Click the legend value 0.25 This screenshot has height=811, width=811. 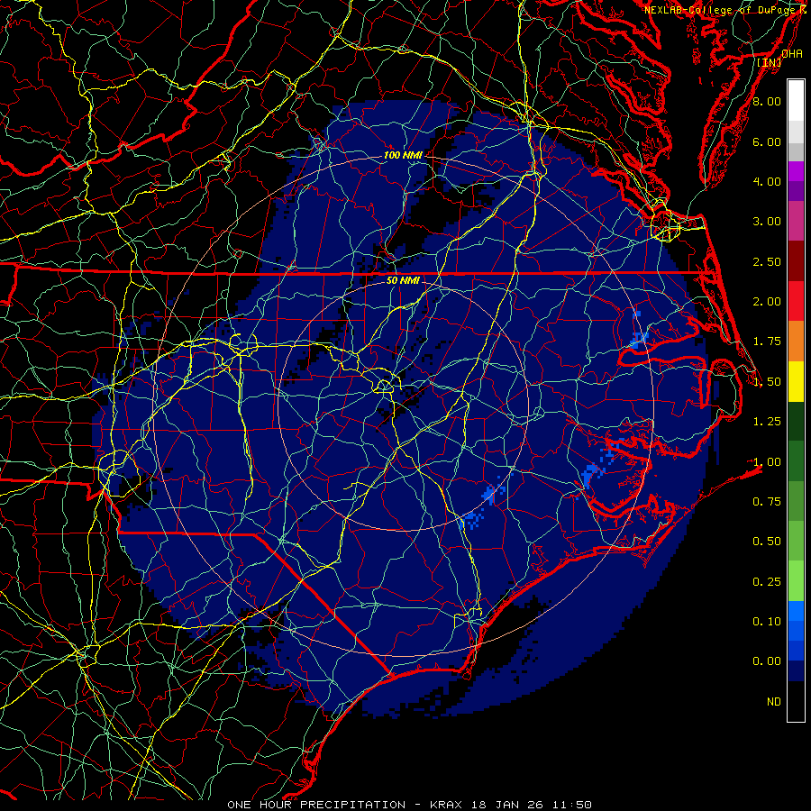(767, 582)
